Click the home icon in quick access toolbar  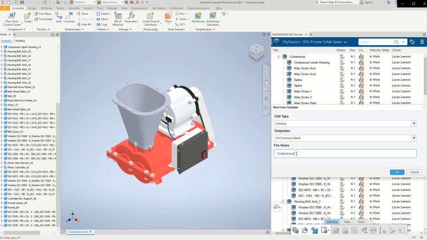click(44, 2)
